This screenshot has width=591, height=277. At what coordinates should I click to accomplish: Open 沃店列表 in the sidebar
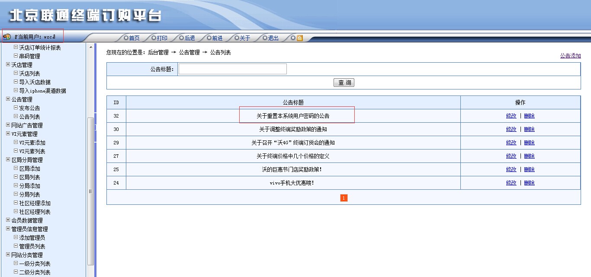[29, 73]
